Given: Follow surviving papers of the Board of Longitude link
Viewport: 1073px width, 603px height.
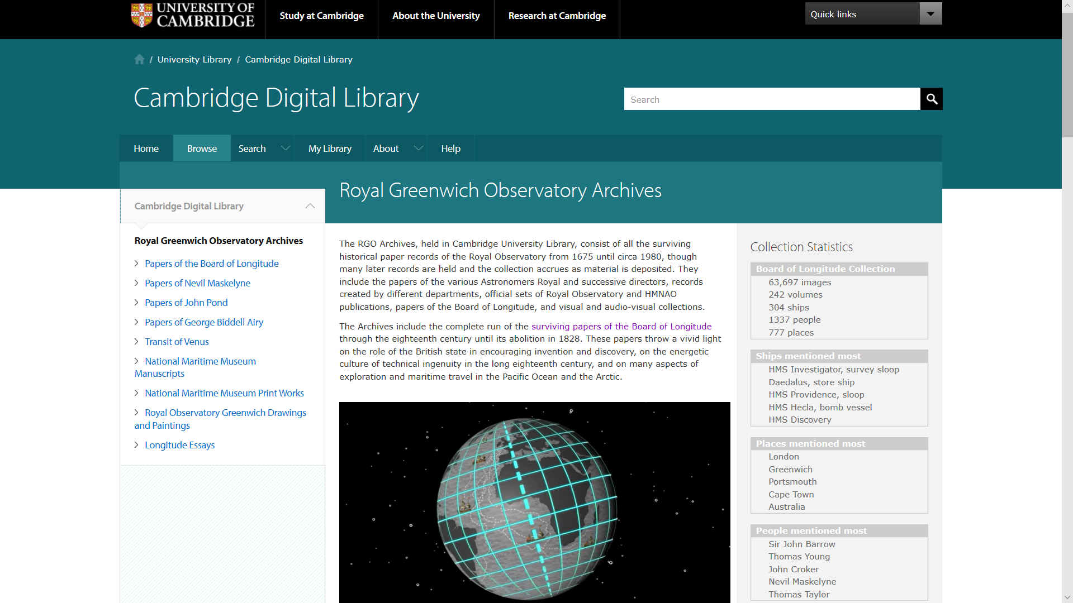Looking at the screenshot, I should click(x=621, y=326).
